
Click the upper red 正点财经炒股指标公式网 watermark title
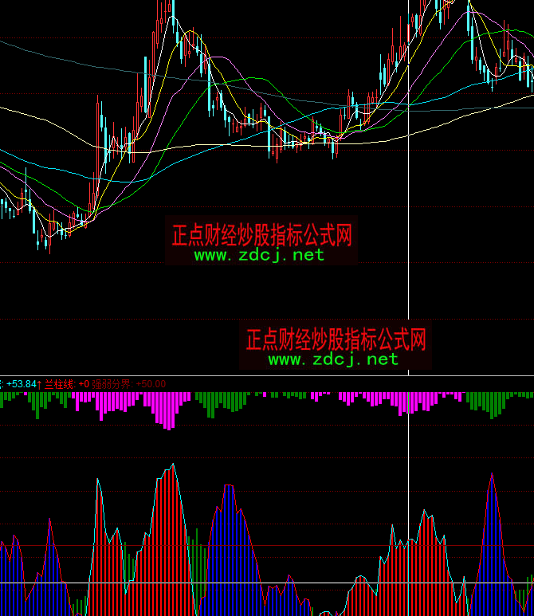[261, 235]
